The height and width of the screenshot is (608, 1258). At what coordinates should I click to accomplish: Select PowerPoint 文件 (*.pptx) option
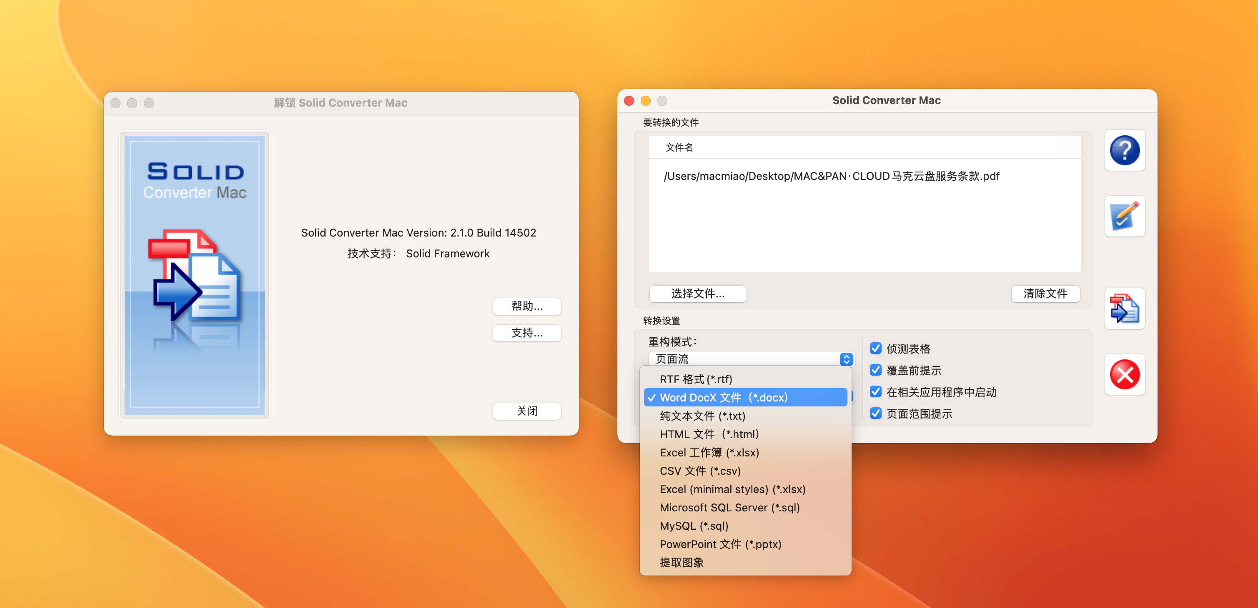pyautogui.click(x=720, y=544)
